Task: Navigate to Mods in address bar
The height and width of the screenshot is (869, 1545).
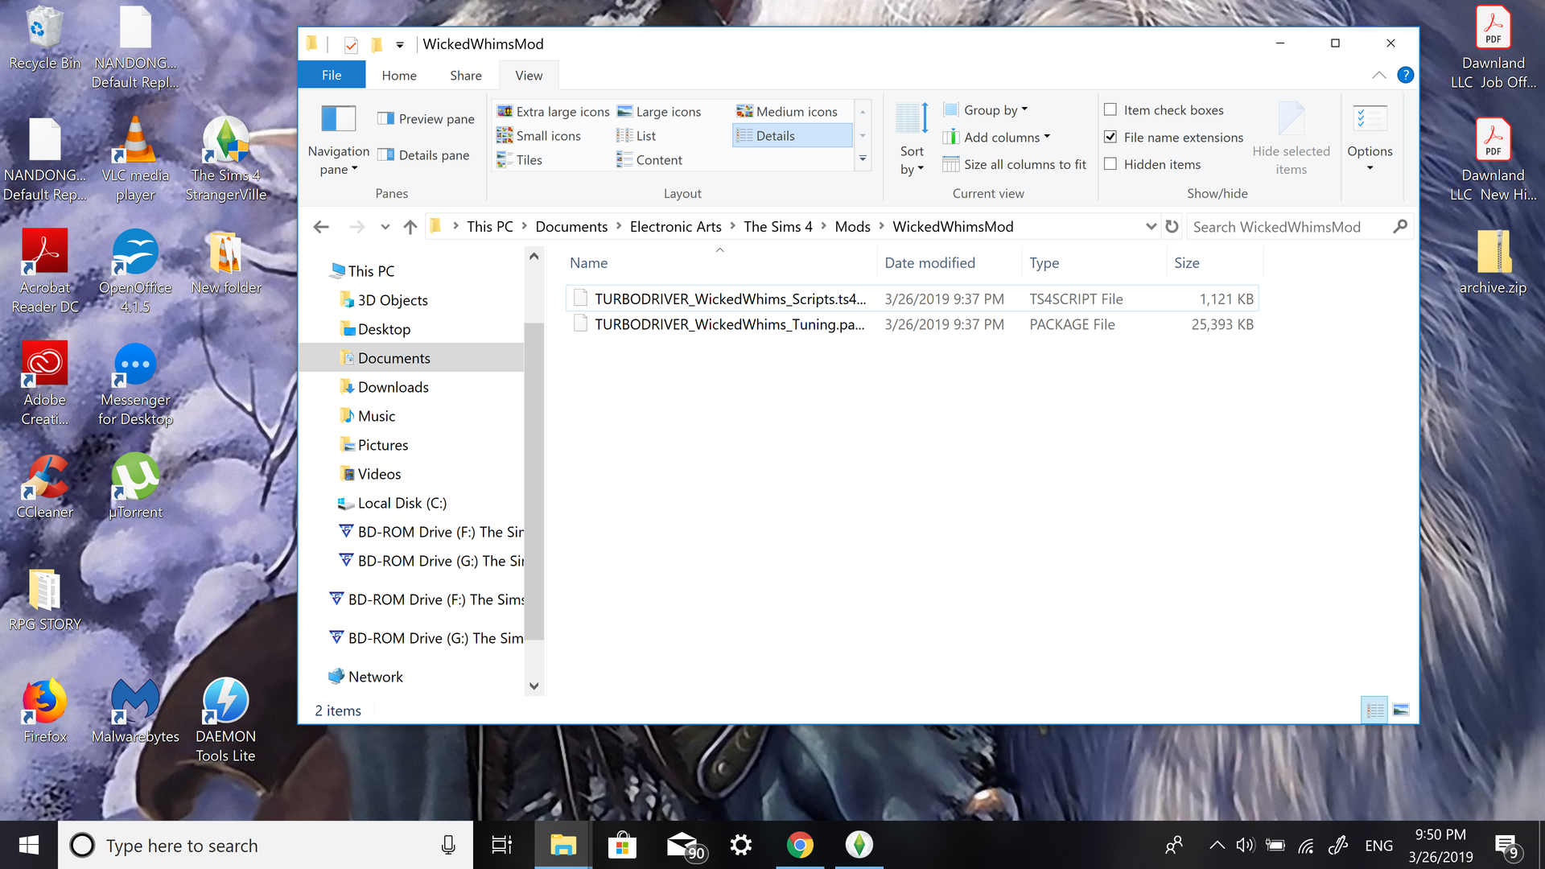Action: click(852, 227)
